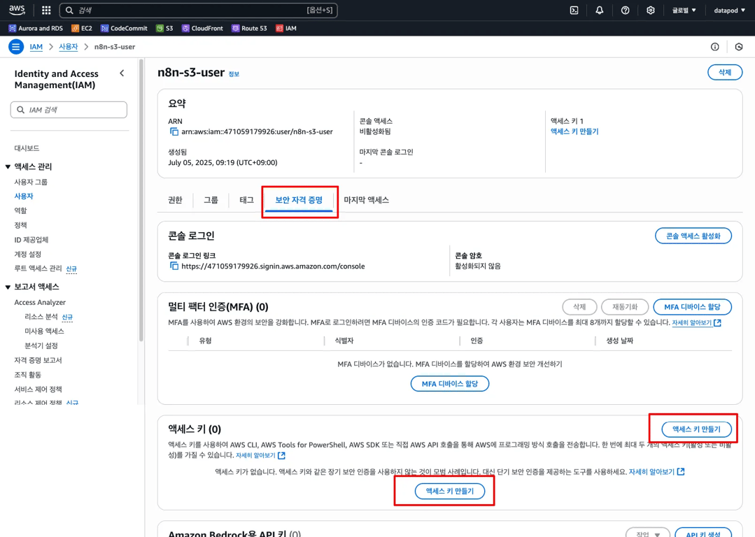This screenshot has width=755, height=537.
Task: Switch to the 권한 tab
Action: 175,200
